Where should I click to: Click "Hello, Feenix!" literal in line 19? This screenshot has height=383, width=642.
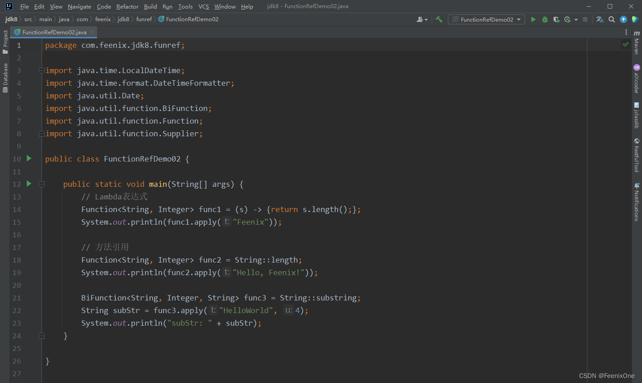coord(269,272)
